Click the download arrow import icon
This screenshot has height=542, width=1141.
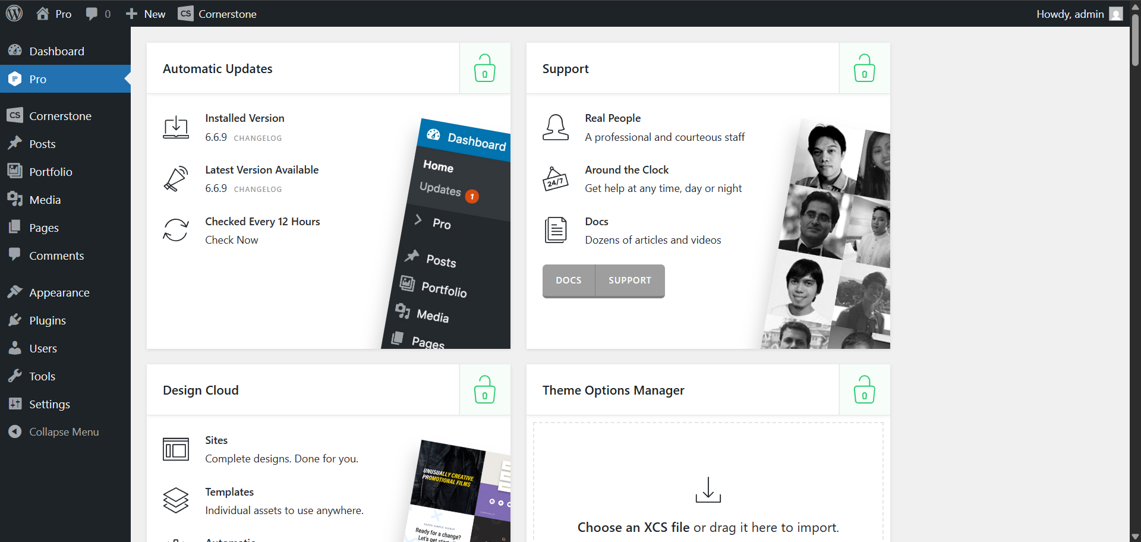708,490
